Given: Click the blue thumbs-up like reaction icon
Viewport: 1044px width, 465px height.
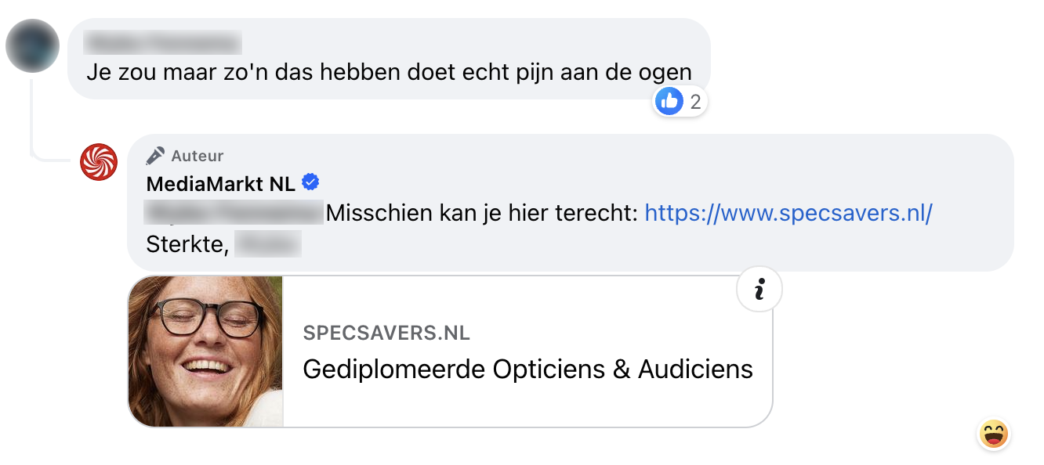Looking at the screenshot, I should 669,101.
